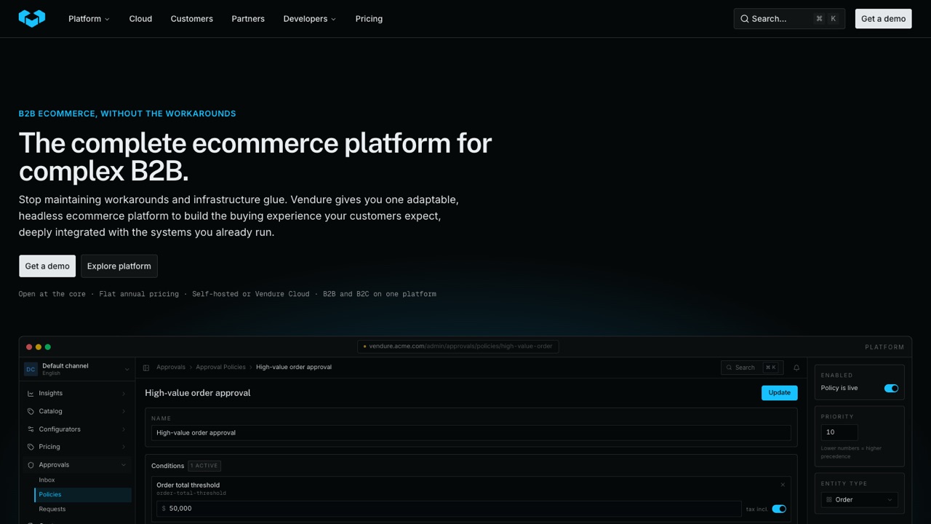Screen dimensions: 931x524
Task: Click the Configurators sliders icon
Action: pyautogui.click(x=31, y=429)
